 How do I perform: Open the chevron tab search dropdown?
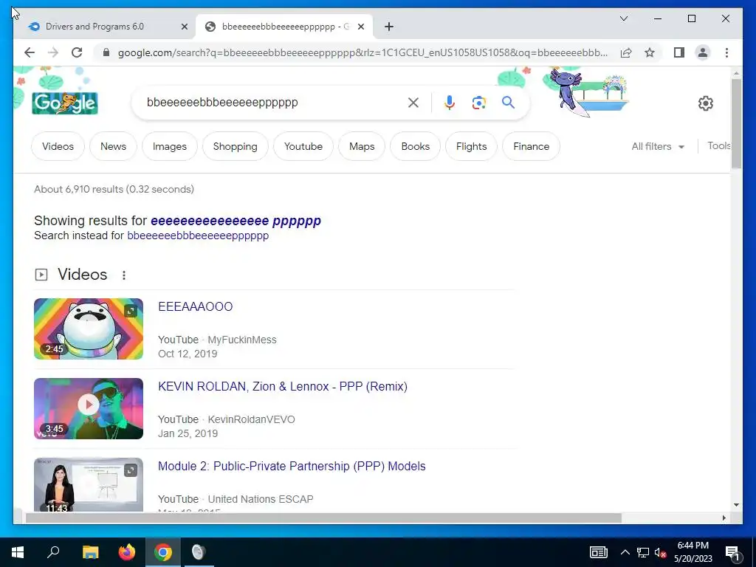(x=623, y=18)
